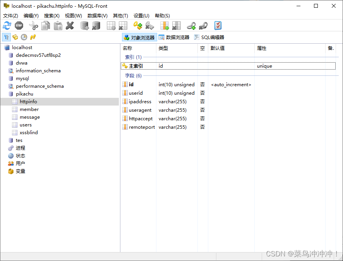Click the Refresh toolbar icon
The width and height of the screenshot is (343, 261).
(x=7, y=26)
